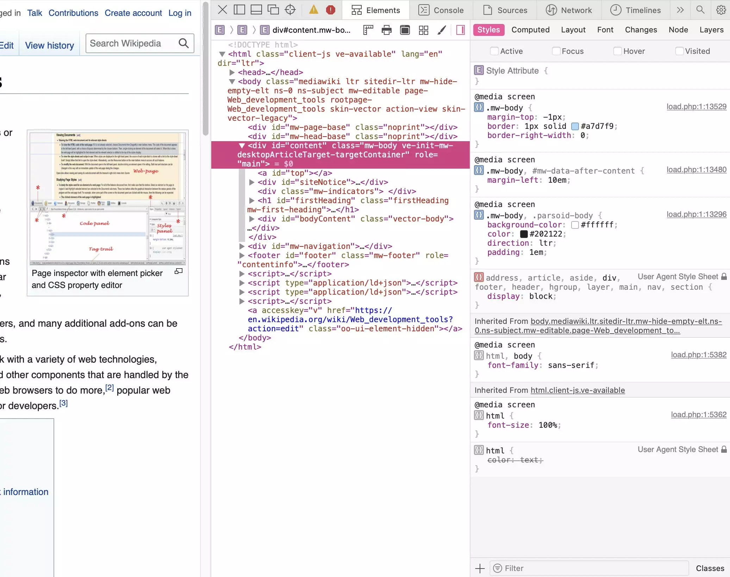Click the fullscreen device frame icon

coord(405,30)
